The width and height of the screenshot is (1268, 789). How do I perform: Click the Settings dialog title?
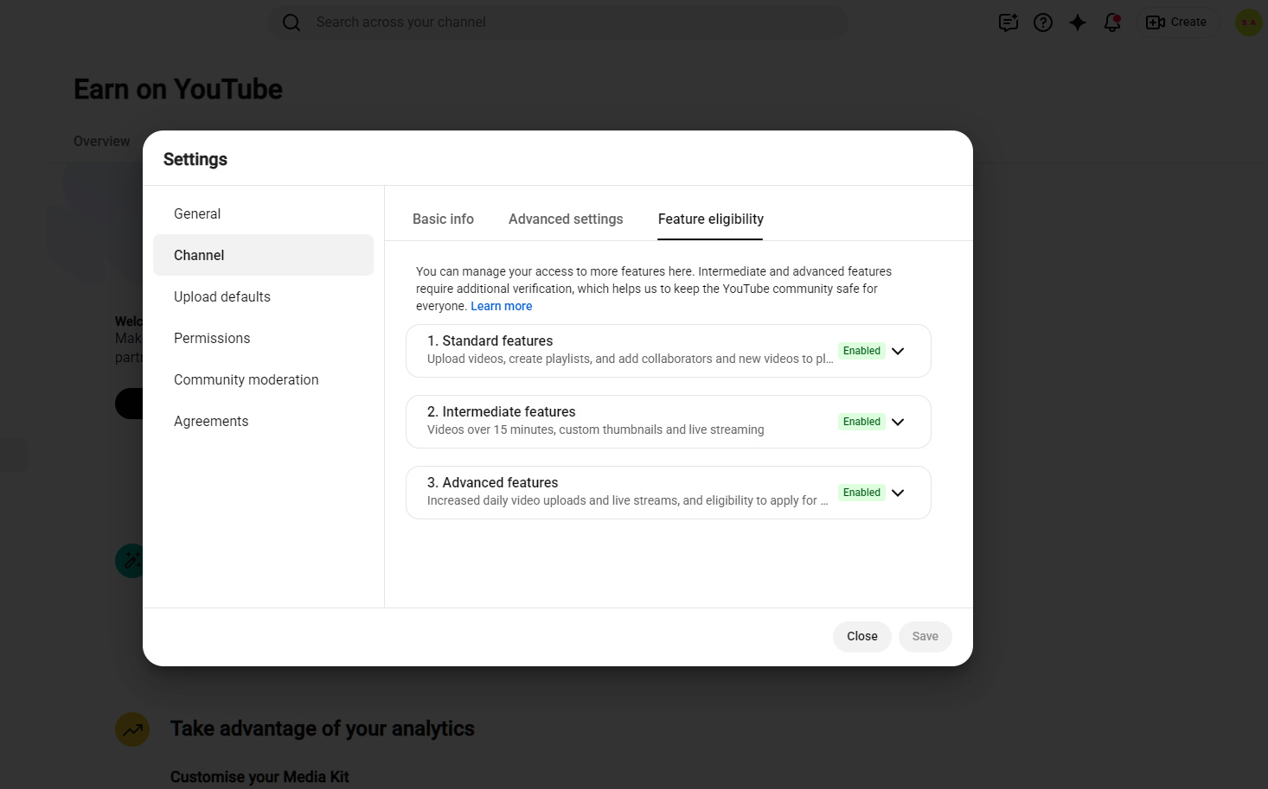[195, 159]
